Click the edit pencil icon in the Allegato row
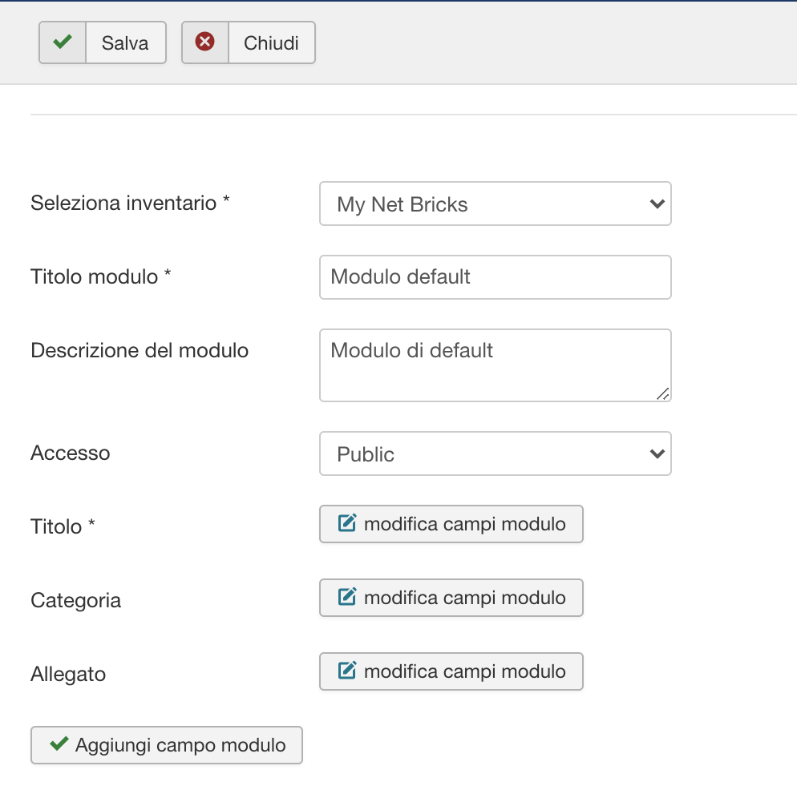This screenshot has width=797, height=798. [x=347, y=671]
